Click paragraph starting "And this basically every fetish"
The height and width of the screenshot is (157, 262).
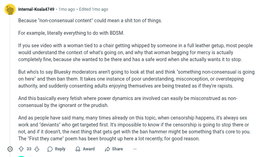[x=128, y=102]
